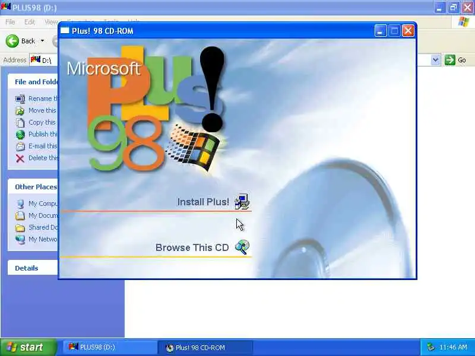Screen dimensions: 475x356
Task: Click the My Documents folder icon
Action: coord(20,215)
